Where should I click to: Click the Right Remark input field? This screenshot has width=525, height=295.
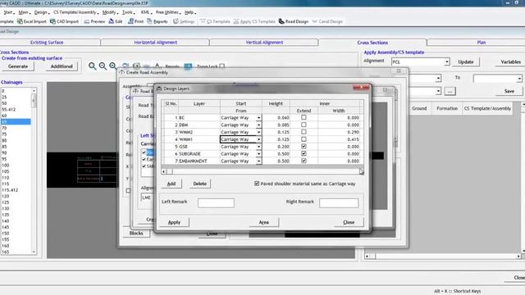point(339,202)
